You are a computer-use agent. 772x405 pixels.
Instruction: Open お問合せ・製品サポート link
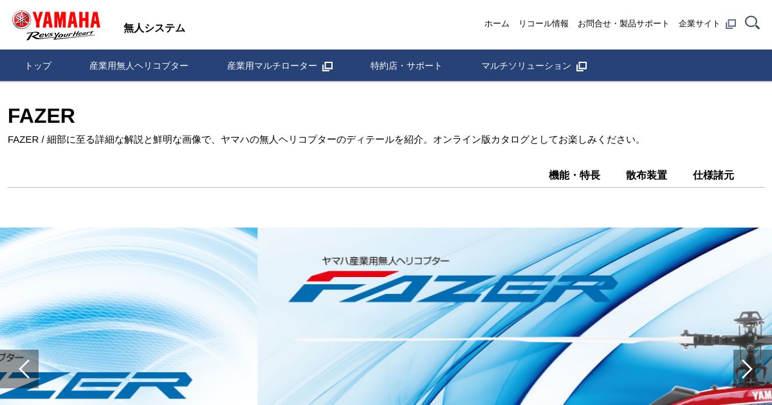[623, 24]
